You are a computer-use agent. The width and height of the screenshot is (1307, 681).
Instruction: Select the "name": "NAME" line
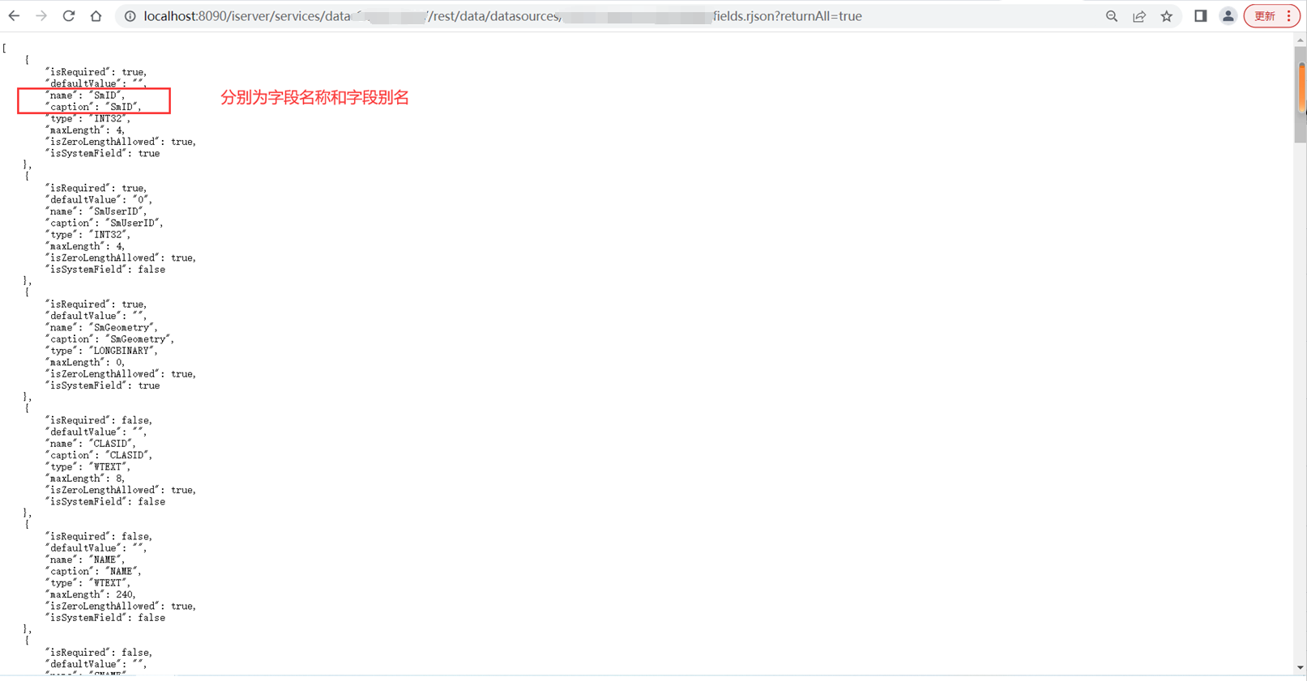[x=85, y=560]
